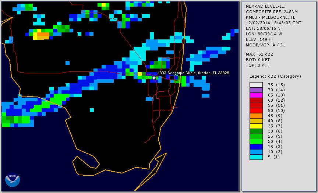Click the KMLB - MELBOURNE, FL station text

[271, 17]
